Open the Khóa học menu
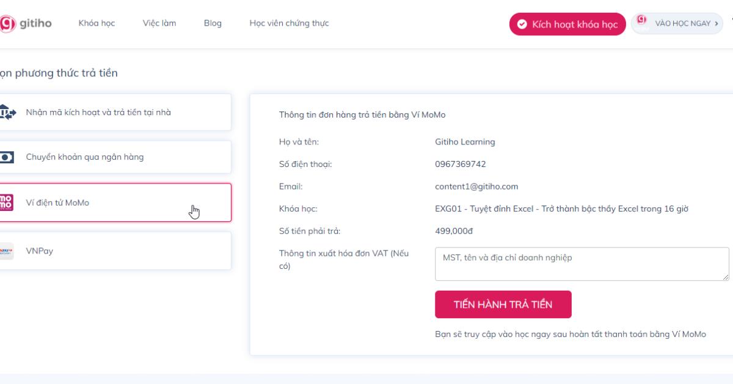The image size is (733, 384). click(97, 23)
